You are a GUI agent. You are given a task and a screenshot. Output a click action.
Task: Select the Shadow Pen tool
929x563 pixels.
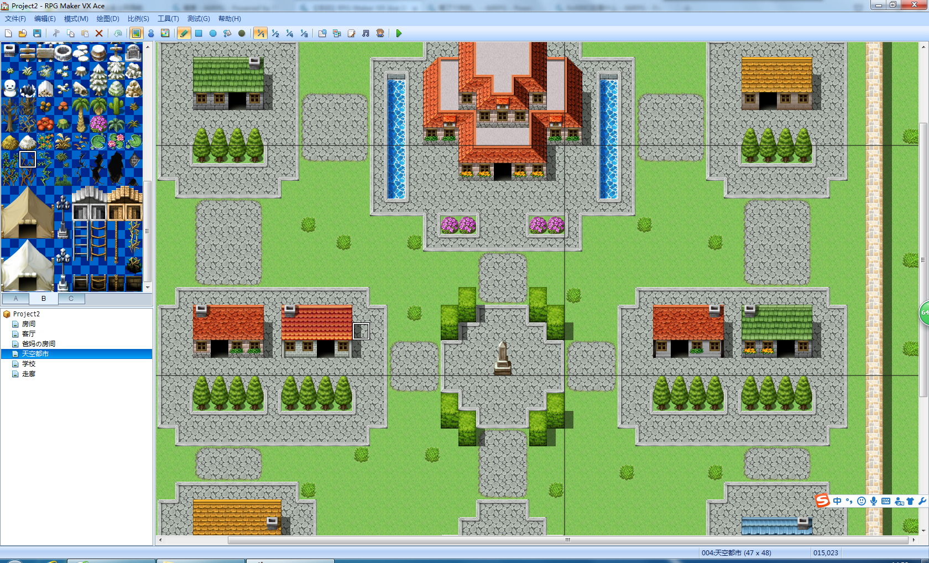click(242, 34)
